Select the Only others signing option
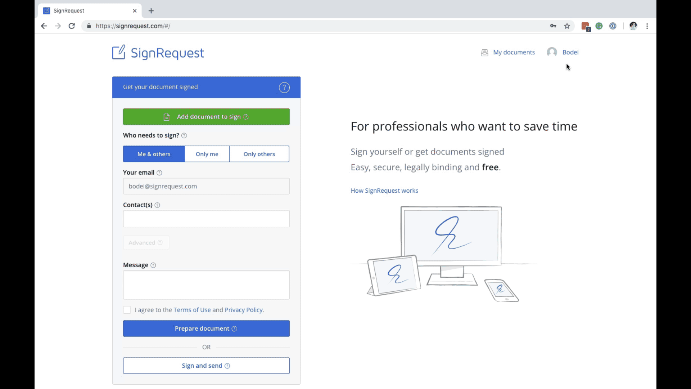Image resolution: width=691 pixels, height=389 pixels. (259, 154)
